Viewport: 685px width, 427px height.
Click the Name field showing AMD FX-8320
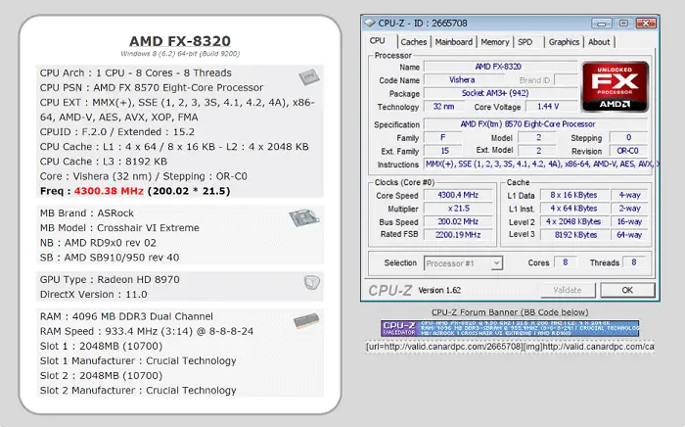(501, 67)
